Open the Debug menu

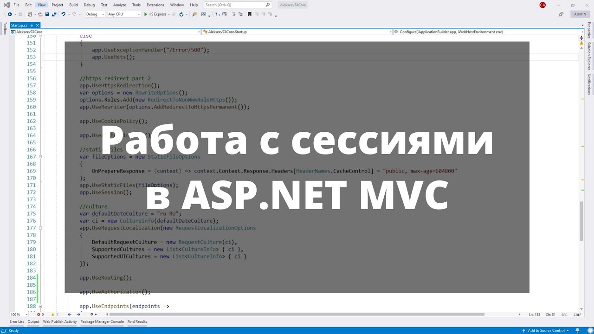[89, 5]
